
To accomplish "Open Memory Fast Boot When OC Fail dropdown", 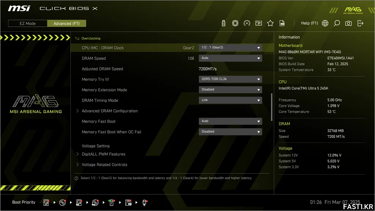I will (230, 132).
